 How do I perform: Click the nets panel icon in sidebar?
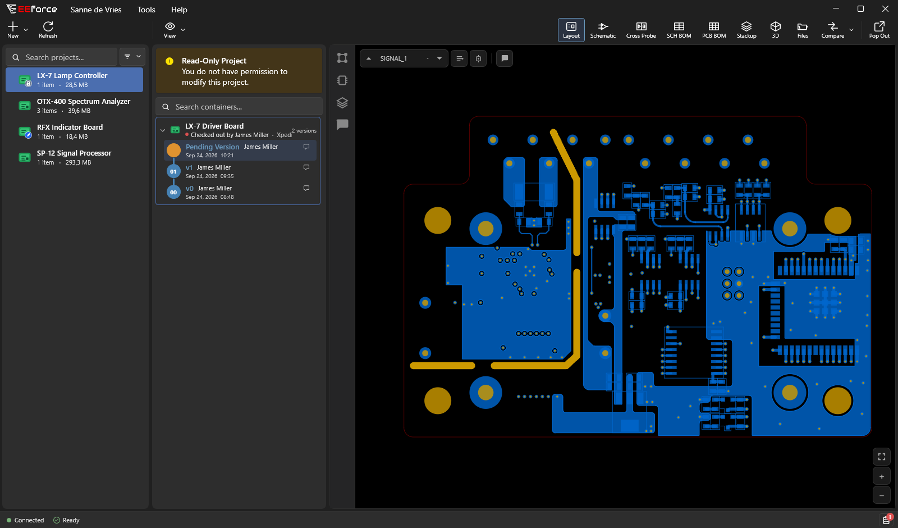pos(342,58)
